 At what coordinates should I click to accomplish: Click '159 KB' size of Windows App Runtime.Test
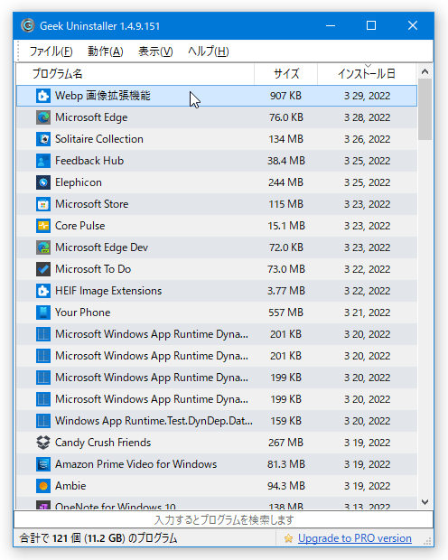tap(285, 421)
